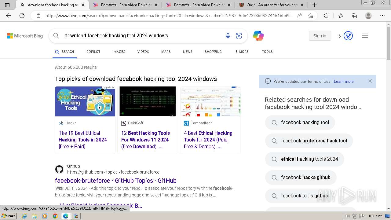Open a new tab with the plus icon
The image size is (391, 220).
click(314, 5)
